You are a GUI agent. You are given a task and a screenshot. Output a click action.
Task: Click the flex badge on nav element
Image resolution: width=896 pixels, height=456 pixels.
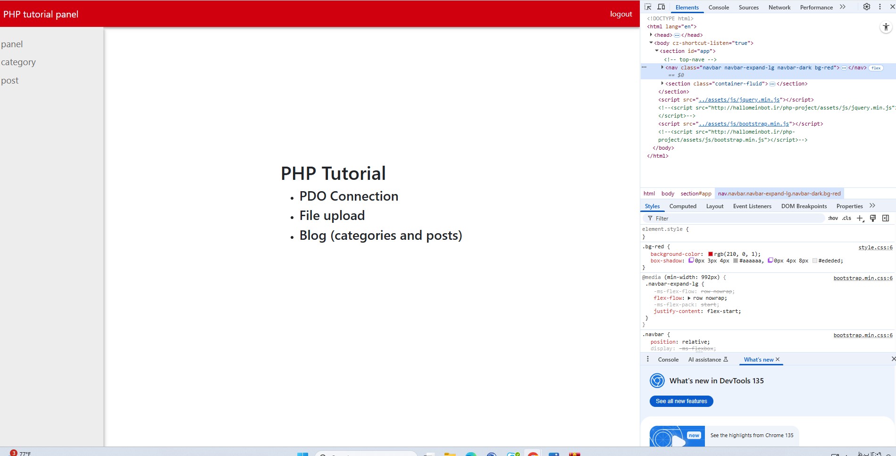coord(876,68)
